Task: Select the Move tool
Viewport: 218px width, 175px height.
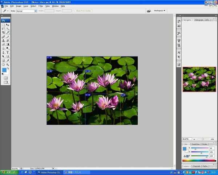Action: 8,25
